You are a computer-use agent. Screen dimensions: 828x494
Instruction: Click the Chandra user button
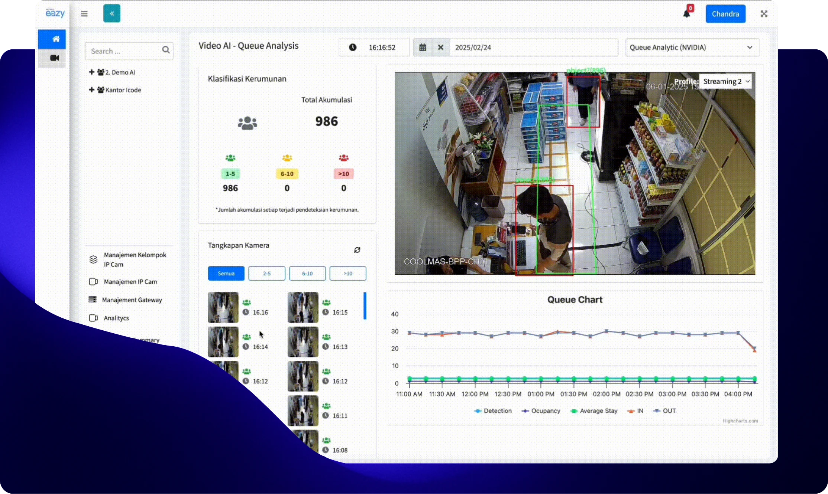tap(725, 14)
